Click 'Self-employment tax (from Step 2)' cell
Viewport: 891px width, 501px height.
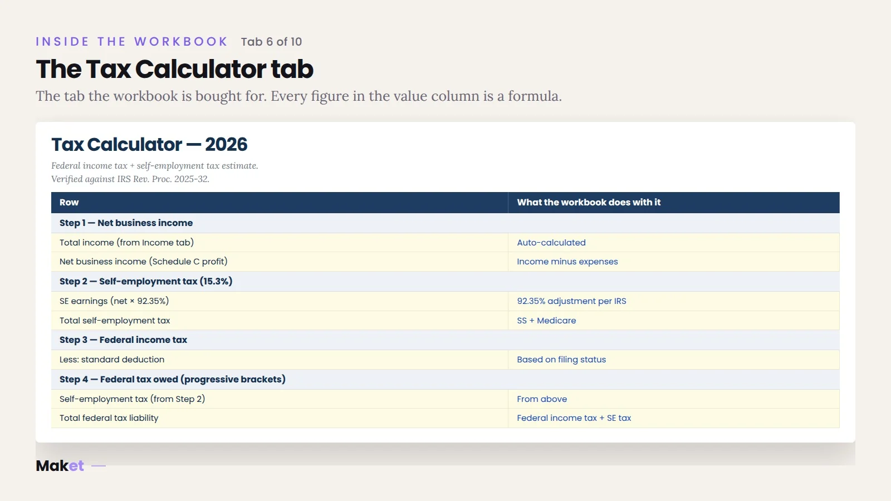pyautogui.click(x=280, y=399)
